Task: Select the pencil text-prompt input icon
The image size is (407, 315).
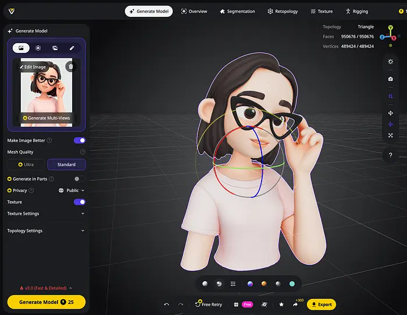Action: click(x=72, y=48)
